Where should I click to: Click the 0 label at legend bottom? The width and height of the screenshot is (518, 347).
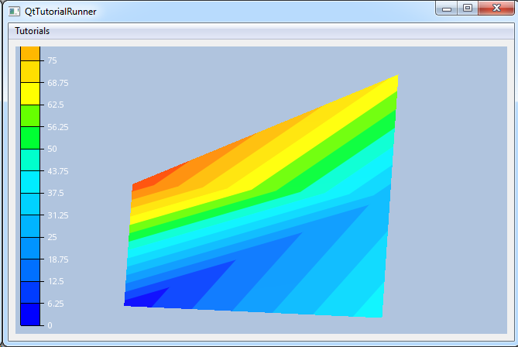[50, 325]
